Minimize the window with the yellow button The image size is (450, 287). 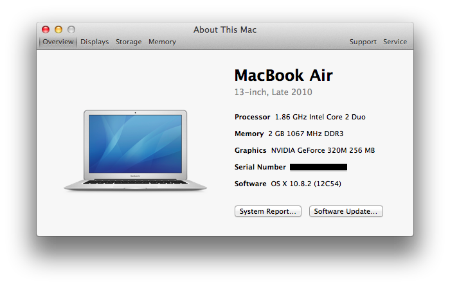(x=59, y=30)
